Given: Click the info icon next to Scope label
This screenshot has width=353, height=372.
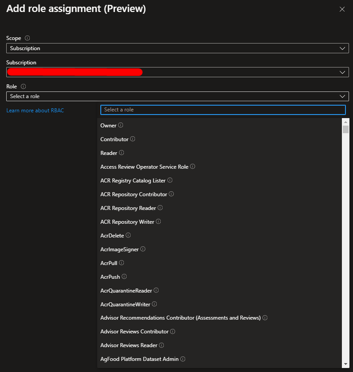Looking at the screenshot, I should pyautogui.click(x=28, y=38).
